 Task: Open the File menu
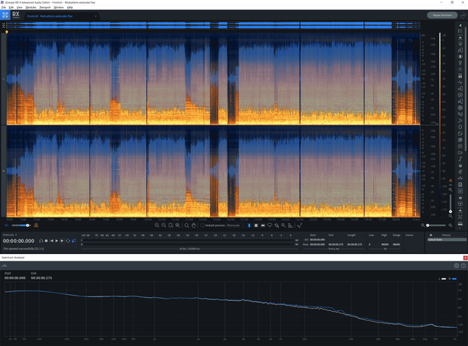4,7
